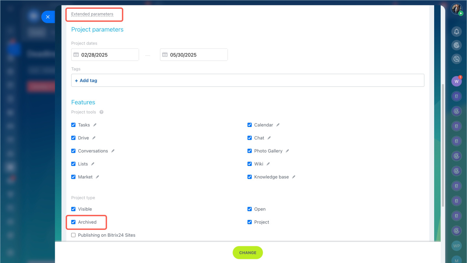Click the blue close slider X button
Screen dimensions: 467x263
[48, 17]
